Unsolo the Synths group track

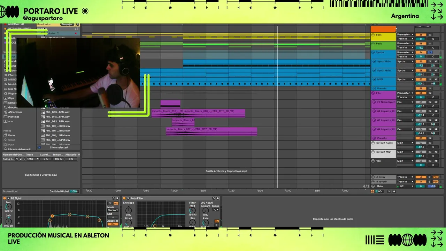click(x=430, y=52)
